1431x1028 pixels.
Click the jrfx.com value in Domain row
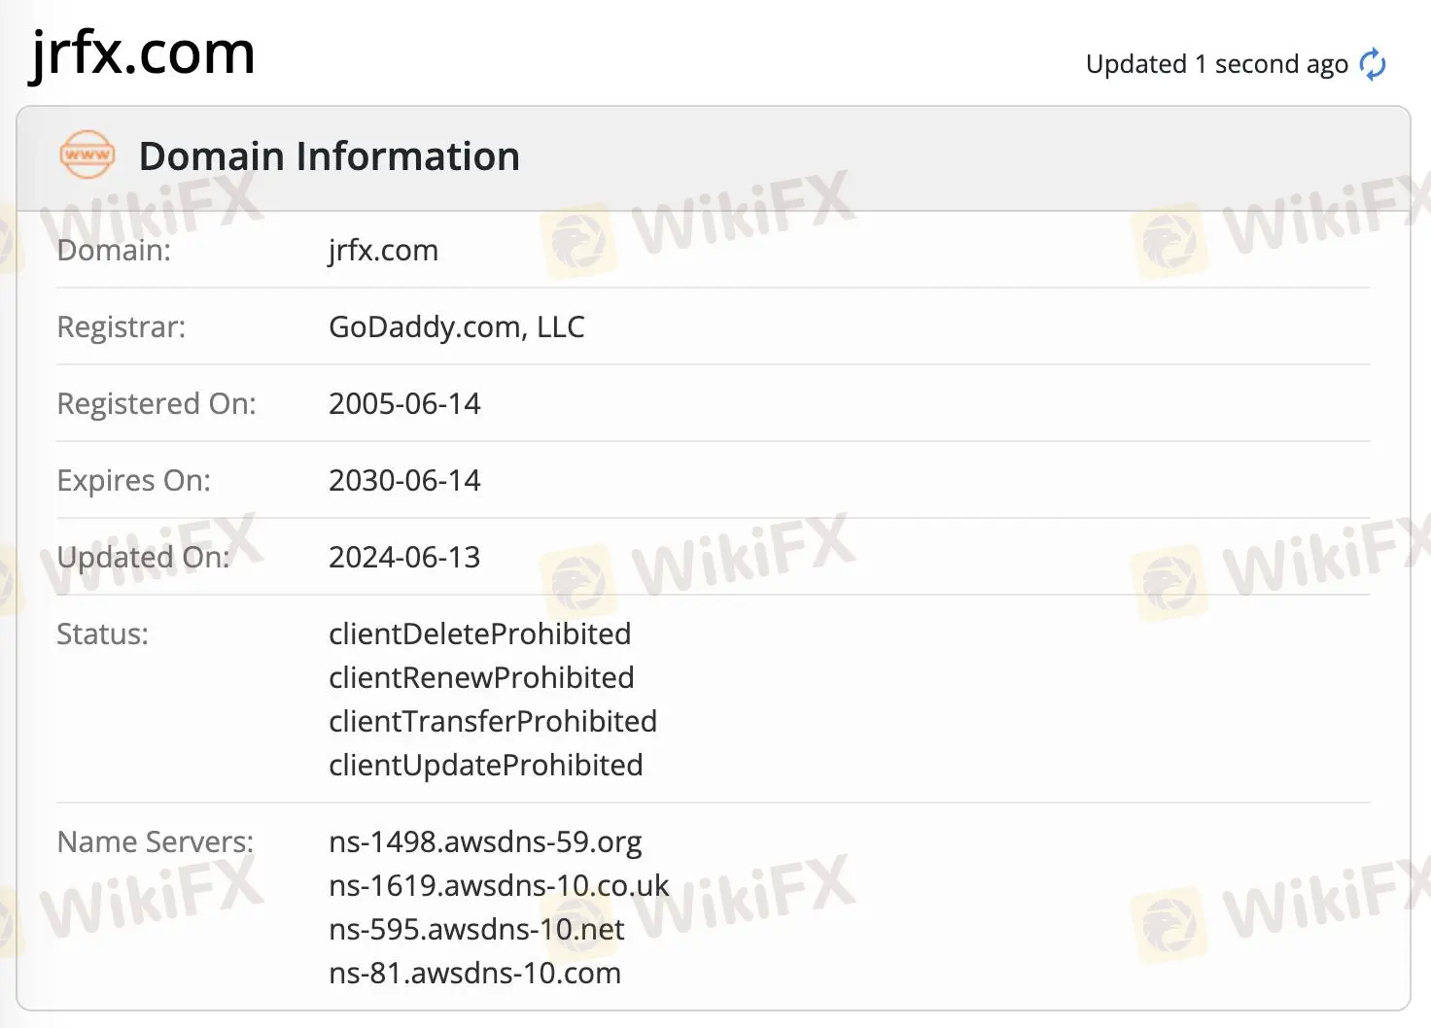pyautogui.click(x=383, y=250)
